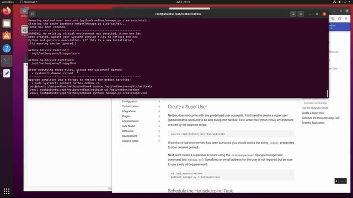This screenshot has height=198, width=353.
Task: Click the terminal search icon
Action: click(x=293, y=14)
